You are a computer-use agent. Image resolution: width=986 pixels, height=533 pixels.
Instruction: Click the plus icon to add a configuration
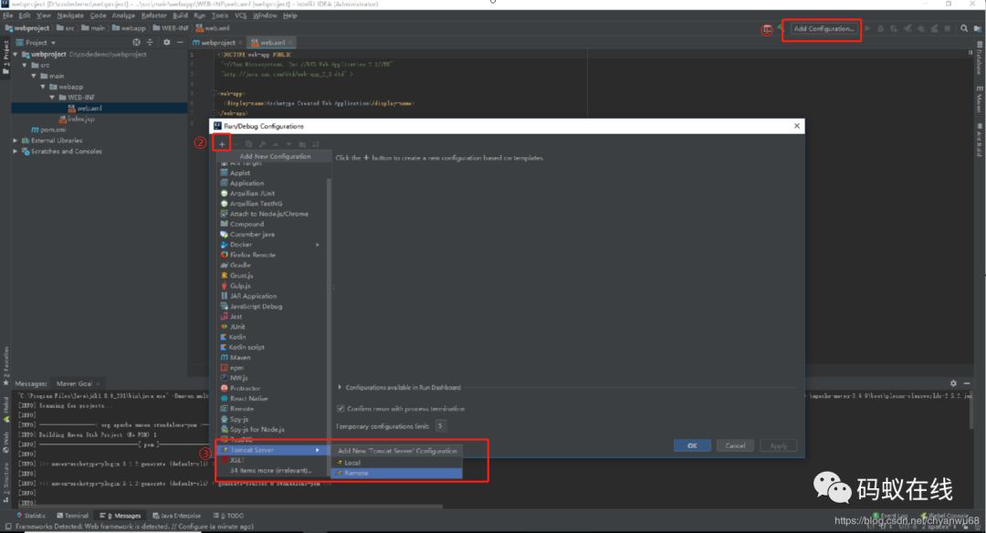tap(221, 144)
